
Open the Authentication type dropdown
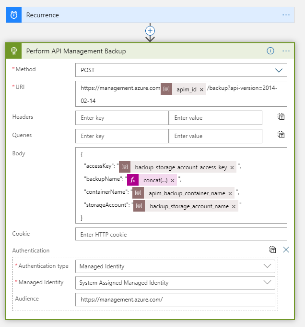coord(175,266)
